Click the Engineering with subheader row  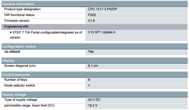point(16,26)
